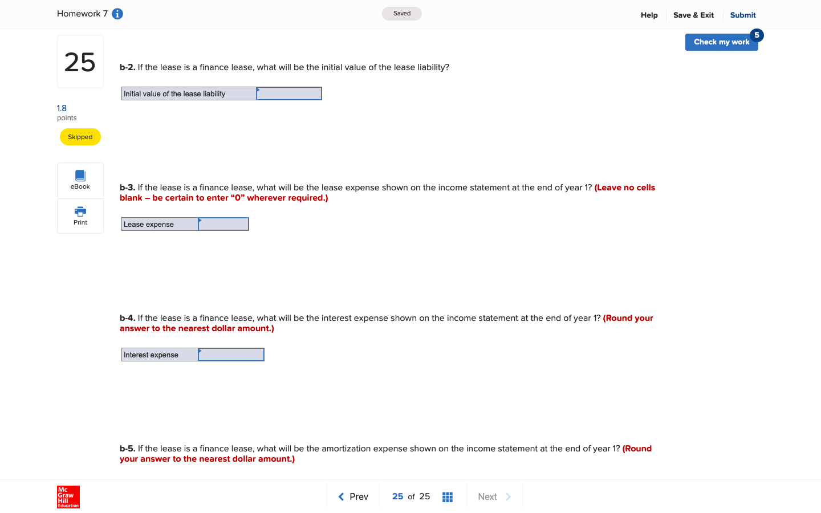Image resolution: width=821 pixels, height=513 pixels.
Task: Open the eBook resource
Action: coord(80,180)
